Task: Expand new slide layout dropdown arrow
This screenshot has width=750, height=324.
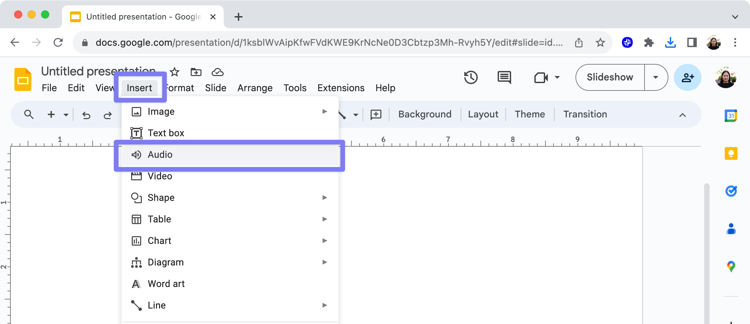Action: tap(66, 115)
